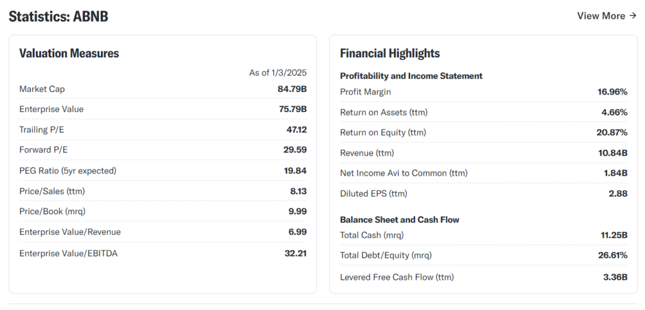The width and height of the screenshot is (645, 310).
Task: Select the 32.21 EV/EBITDA value
Action: [295, 253]
